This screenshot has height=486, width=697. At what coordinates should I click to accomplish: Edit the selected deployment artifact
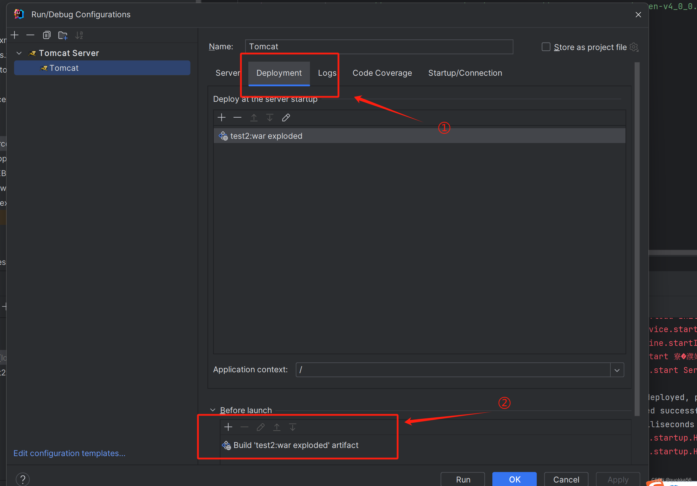point(286,117)
